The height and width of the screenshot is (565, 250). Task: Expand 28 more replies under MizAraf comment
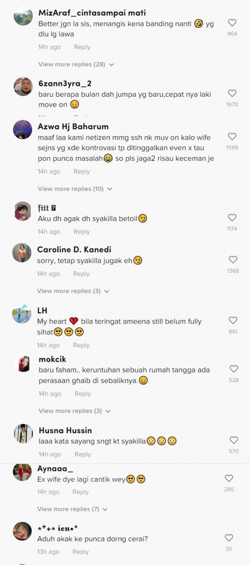pyautogui.click(x=76, y=65)
